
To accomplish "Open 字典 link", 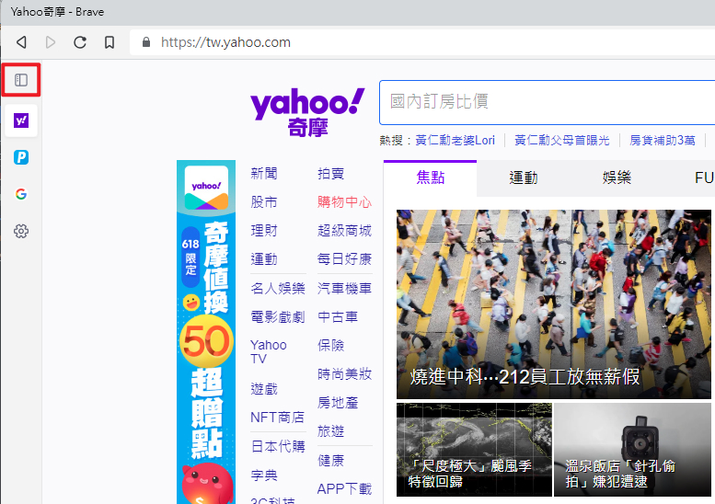I will pyautogui.click(x=264, y=475).
